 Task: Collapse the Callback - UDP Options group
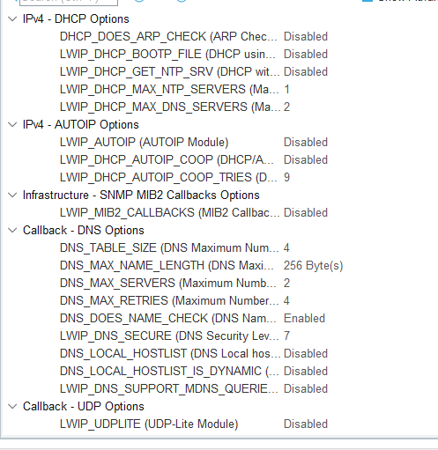coord(12,407)
